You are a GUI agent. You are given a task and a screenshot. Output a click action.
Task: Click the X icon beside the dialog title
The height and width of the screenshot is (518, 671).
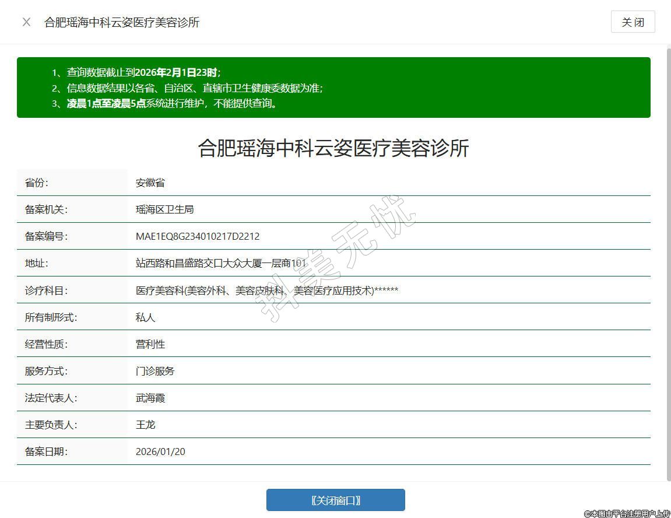(26, 22)
